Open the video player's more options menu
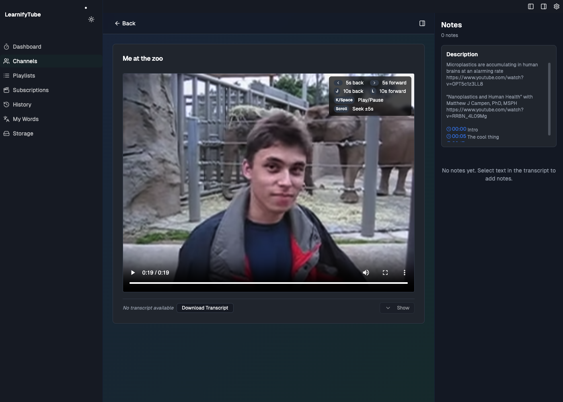563x402 pixels. pos(405,273)
